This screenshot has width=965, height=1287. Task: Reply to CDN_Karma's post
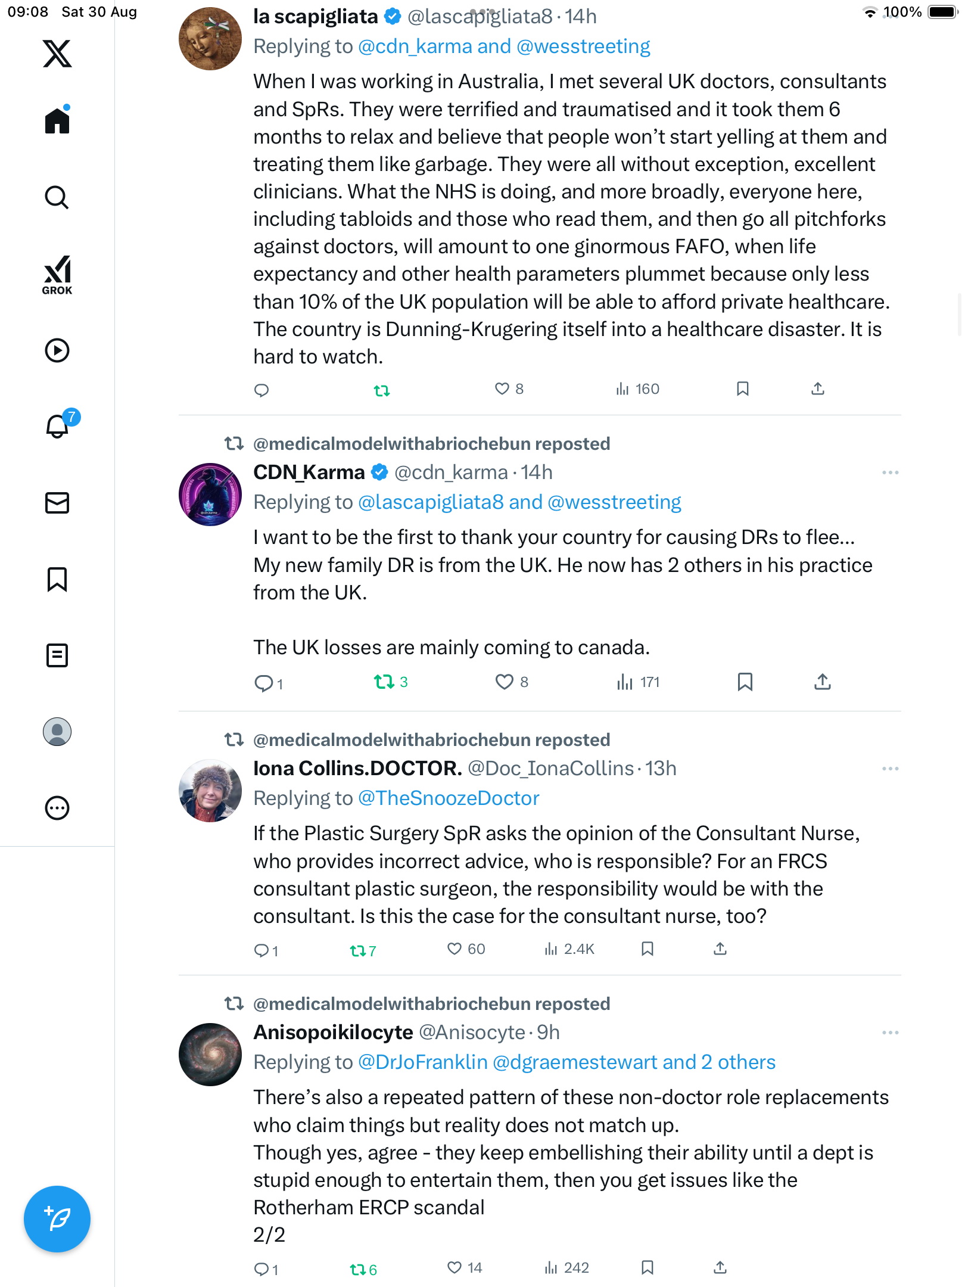tap(263, 682)
